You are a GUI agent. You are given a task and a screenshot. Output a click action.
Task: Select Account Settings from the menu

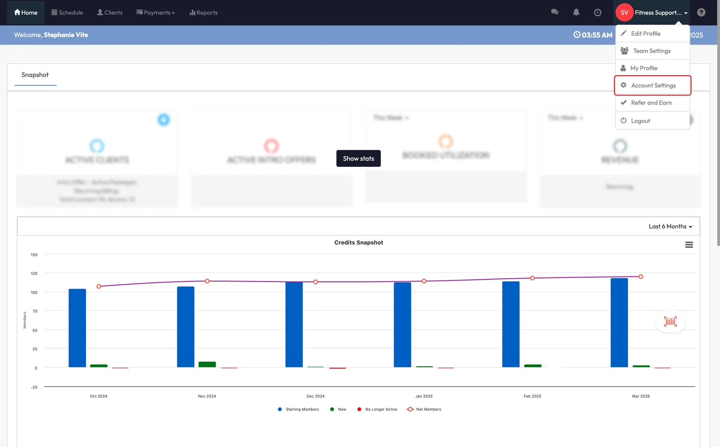click(653, 85)
